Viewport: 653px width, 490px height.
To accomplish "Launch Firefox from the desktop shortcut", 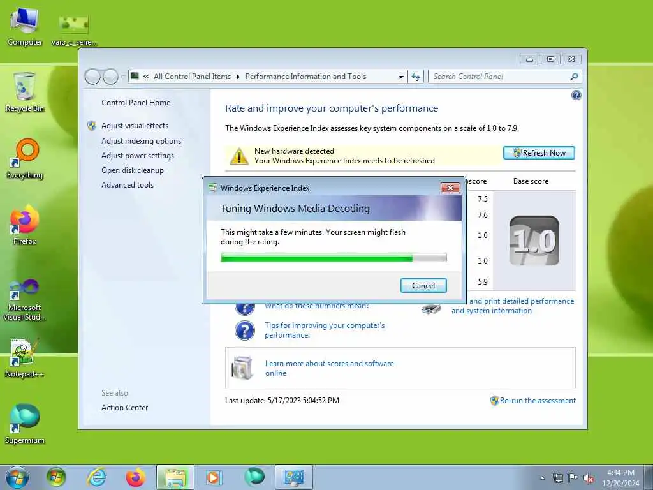I will [x=25, y=225].
